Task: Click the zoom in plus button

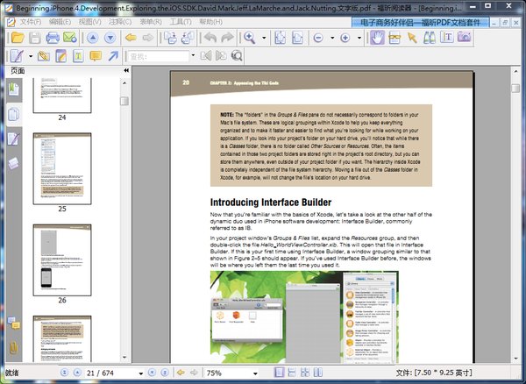Action: (x=345, y=38)
